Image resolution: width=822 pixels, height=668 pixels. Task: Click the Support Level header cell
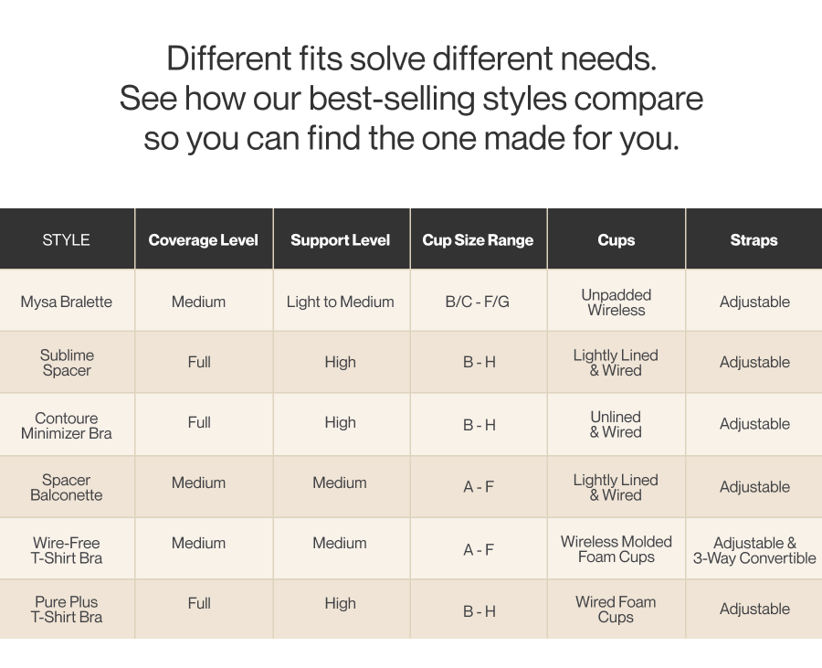pos(341,239)
